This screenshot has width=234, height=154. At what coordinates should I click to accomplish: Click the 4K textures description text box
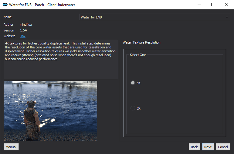click(x=60, y=59)
